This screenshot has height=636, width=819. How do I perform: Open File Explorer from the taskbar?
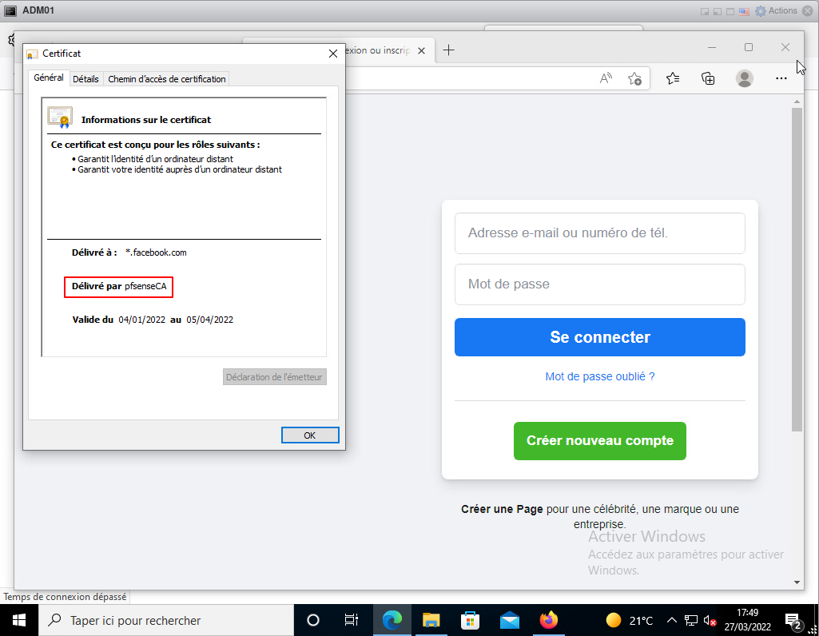coord(431,620)
